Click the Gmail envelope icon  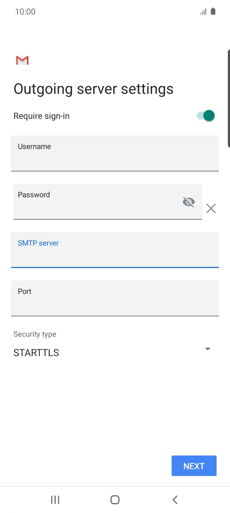pos(22,60)
